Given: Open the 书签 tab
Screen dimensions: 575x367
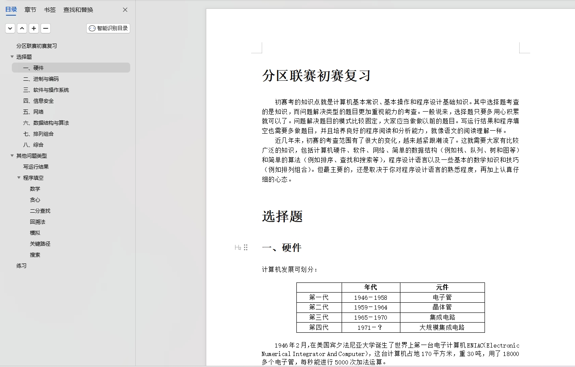Looking at the screenshot, I should (x=50, y=10).
